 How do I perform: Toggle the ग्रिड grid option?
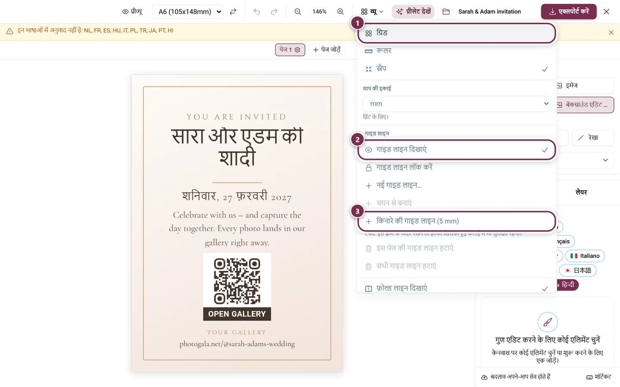(456, 33)
